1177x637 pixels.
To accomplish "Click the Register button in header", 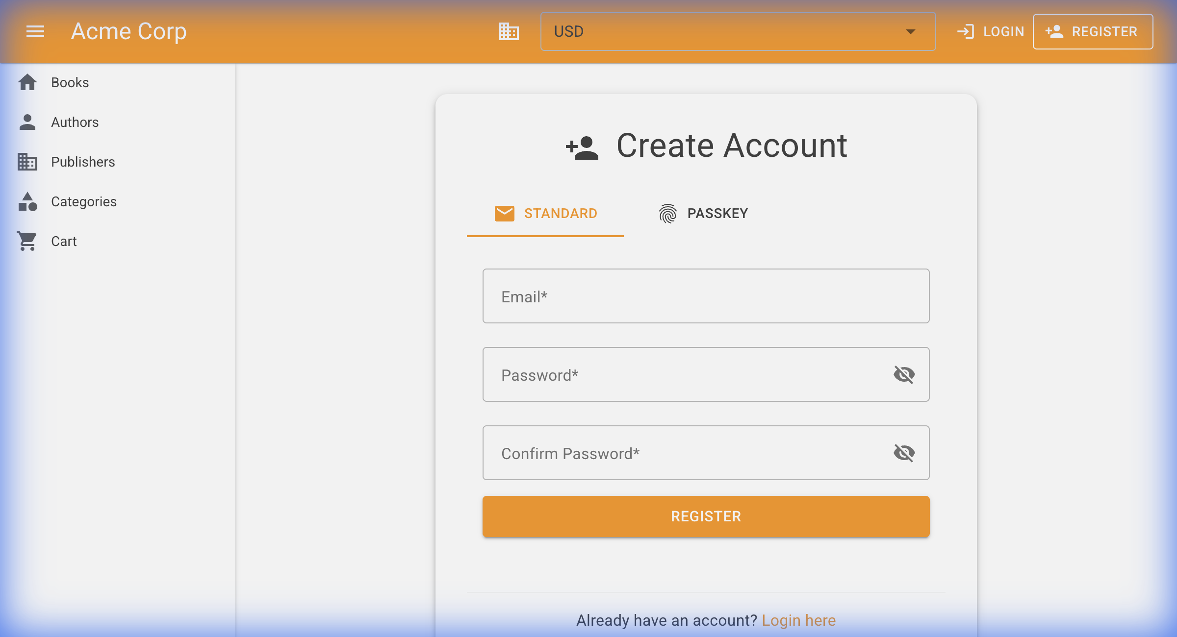I will 1093,31.
